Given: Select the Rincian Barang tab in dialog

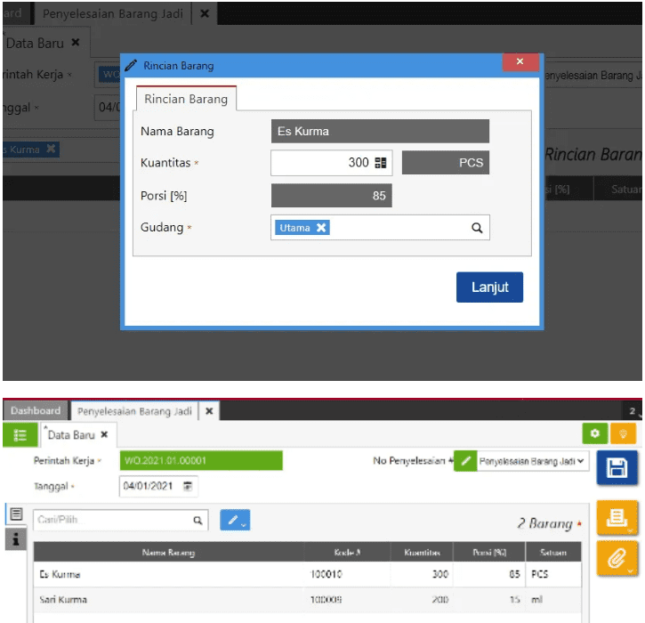Looking at the screenshot, I should tap(186, 99).
